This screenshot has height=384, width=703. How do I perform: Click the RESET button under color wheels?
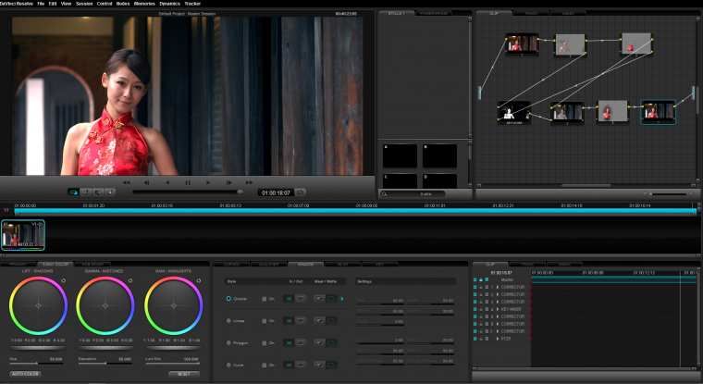(183, 374)
